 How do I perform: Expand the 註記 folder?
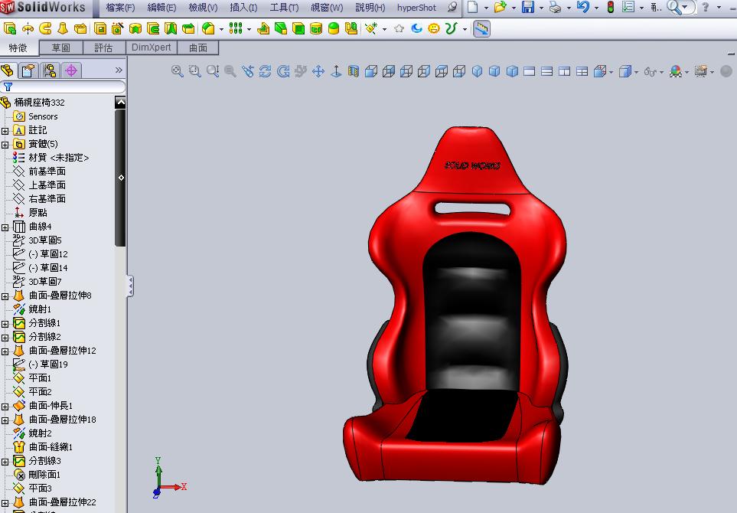(x=5, y=131)
